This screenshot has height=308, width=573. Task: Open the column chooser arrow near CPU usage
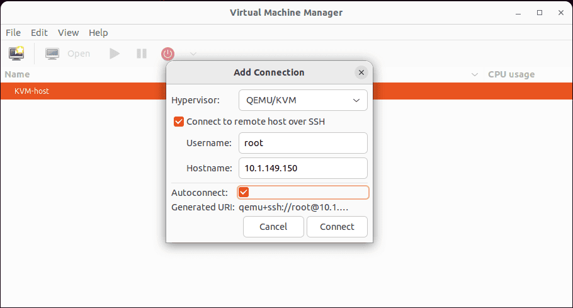click(x=474, y=74)
